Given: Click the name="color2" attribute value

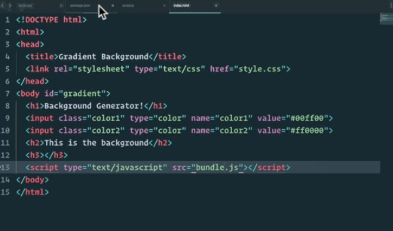Looking at the screenshot, I should [x=234, y=131].
